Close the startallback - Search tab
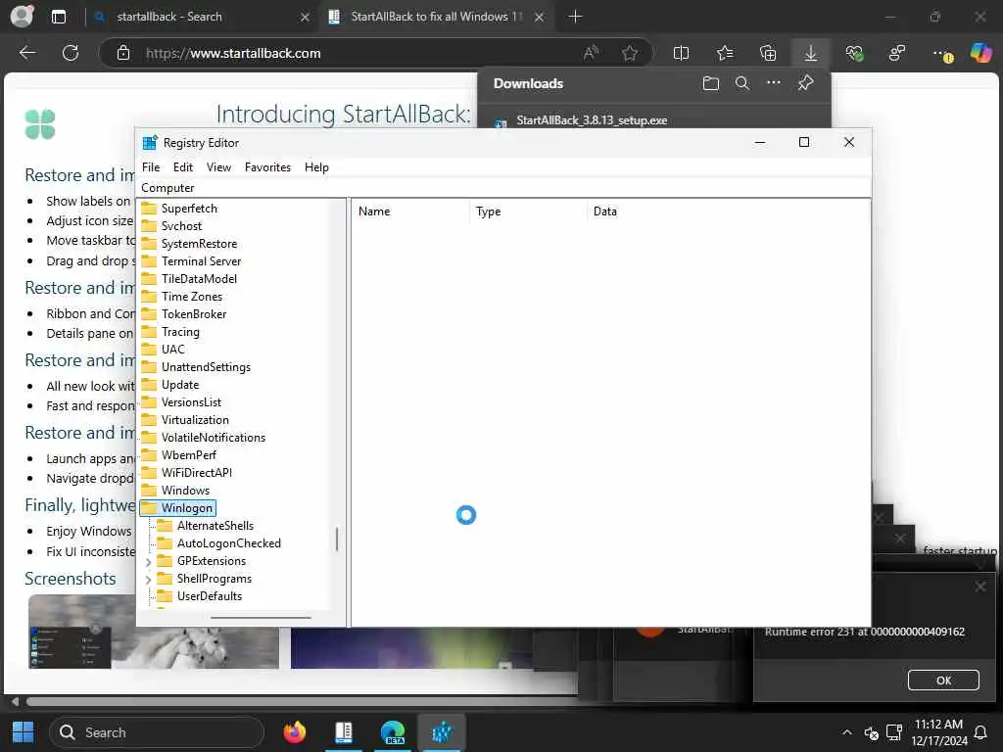The image size is (1003, 752). point(306,18)
